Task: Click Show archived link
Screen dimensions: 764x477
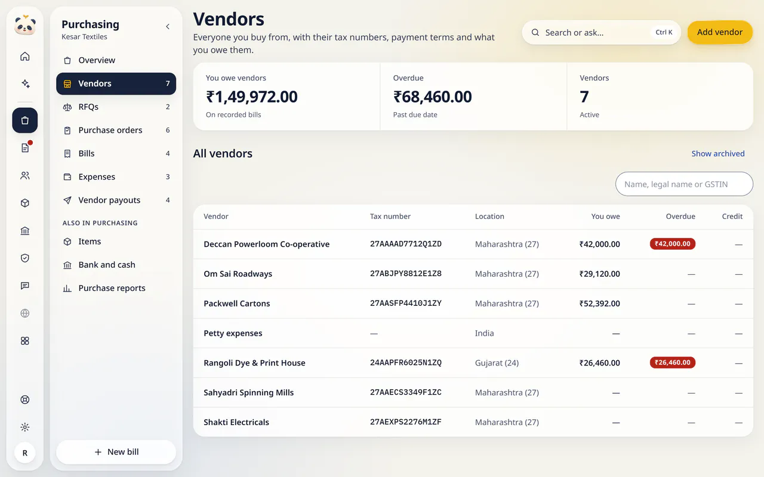Action: point(718,154)
